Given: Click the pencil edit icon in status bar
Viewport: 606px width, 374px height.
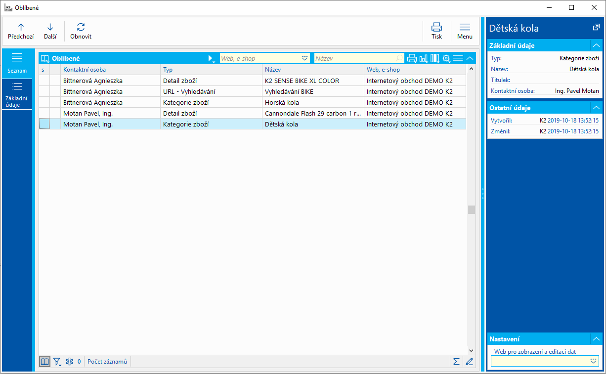Looking at the screenshot, I should pos(469,362).
